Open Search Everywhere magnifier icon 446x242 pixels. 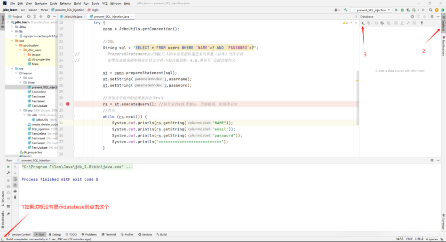point(430,10)
